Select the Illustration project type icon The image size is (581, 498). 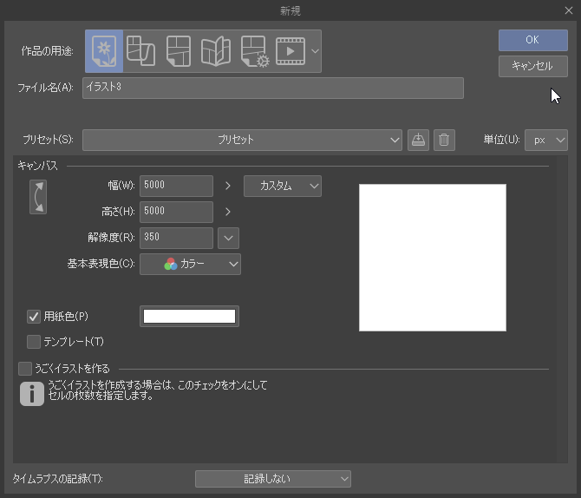[104, 50]
